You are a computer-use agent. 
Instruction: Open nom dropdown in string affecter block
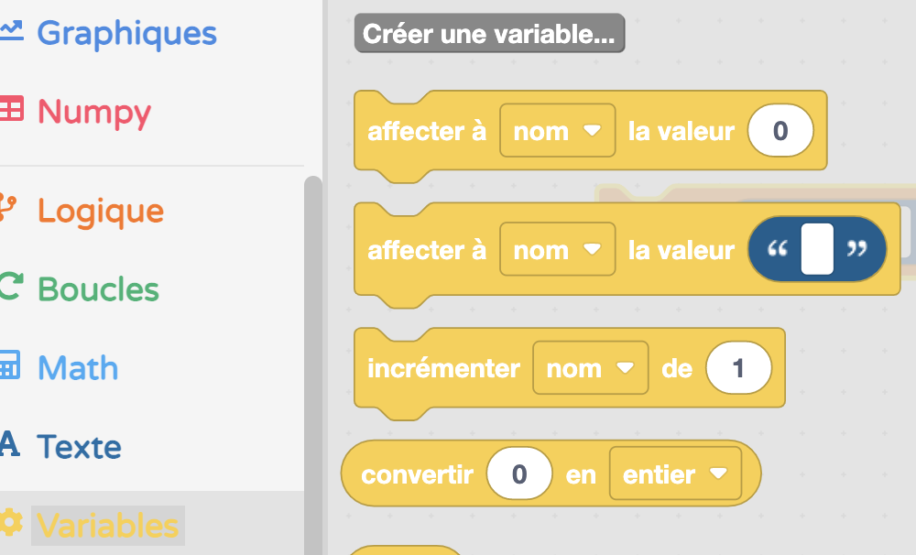pos(557,249)
